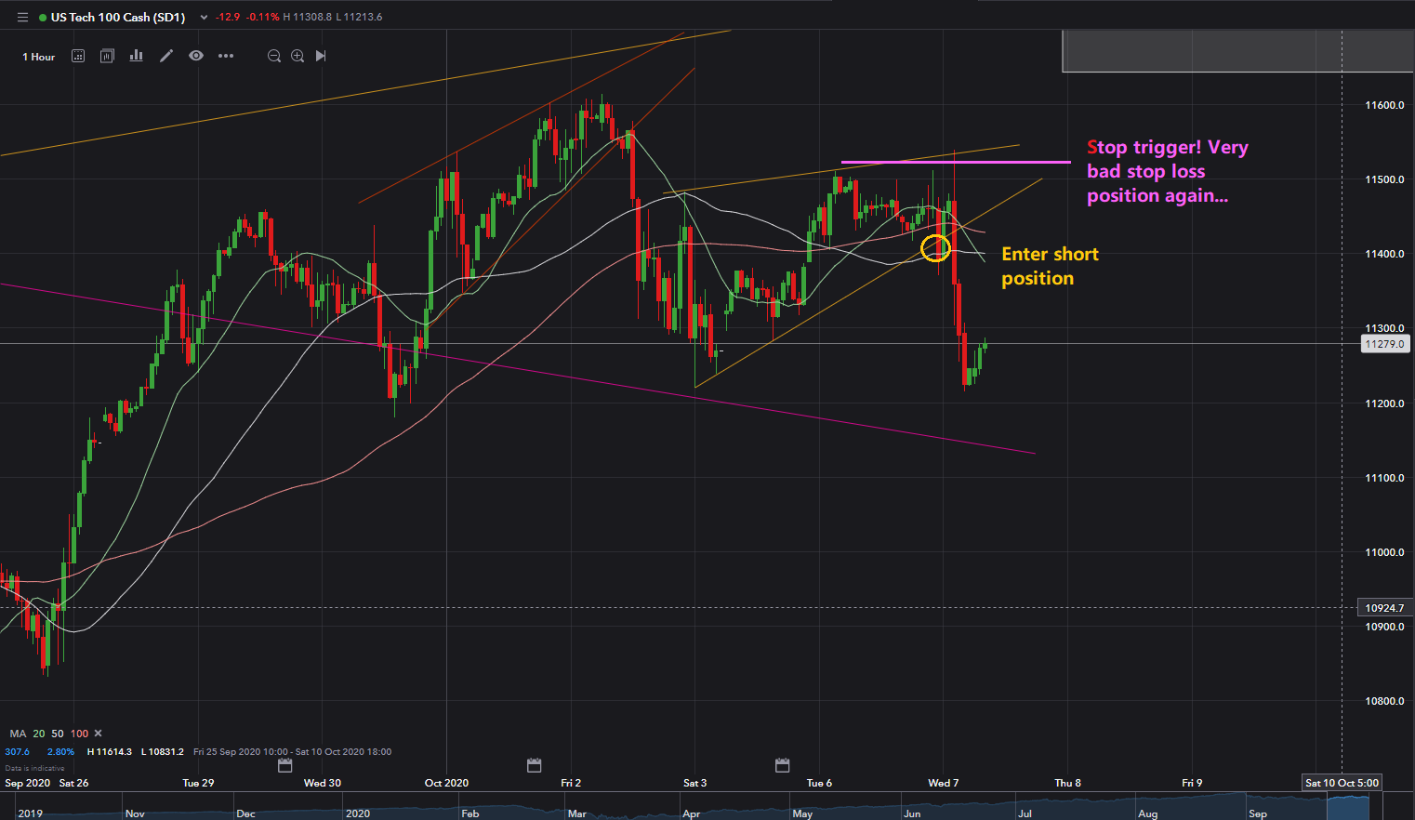The width and height of the screenshot is (1415, 820).
Task: Click the chart grid layout icon
Action: [78, 56]
